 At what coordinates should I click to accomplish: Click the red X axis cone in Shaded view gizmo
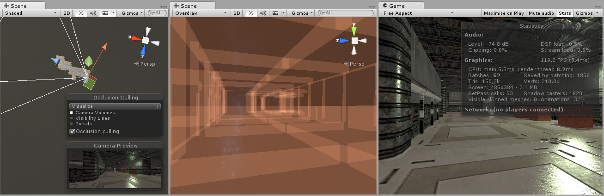(135, 37)
